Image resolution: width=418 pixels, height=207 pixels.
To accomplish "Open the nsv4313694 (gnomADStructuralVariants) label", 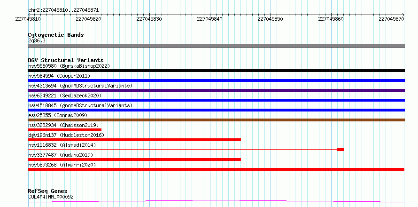I will click(80, 86).
